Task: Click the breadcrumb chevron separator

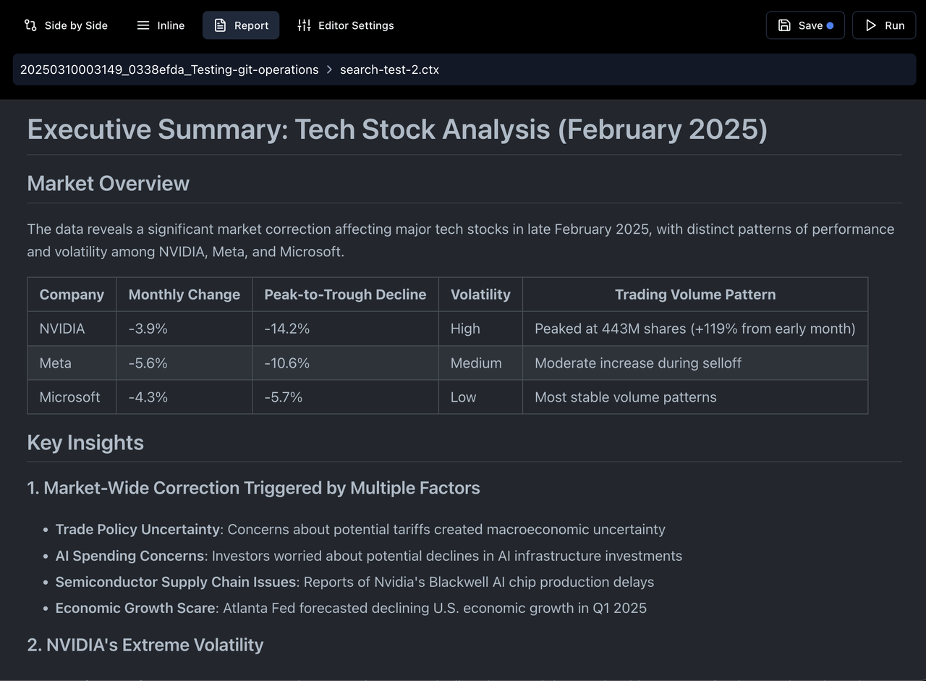Action: click(x=329, y=69)
